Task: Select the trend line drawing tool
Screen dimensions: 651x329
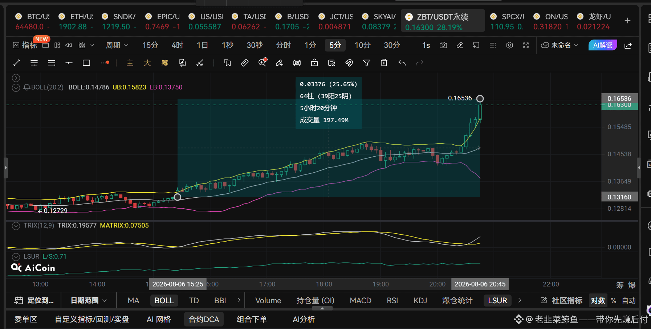Action: pyautogui.click(x=17, y=63)
